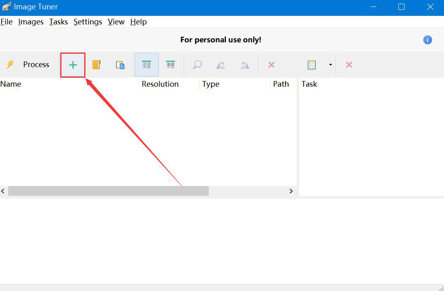The width and height of the screenshot is (444, 291).
Task: Click the blue info icon
Action: click(x=428, y=40)
